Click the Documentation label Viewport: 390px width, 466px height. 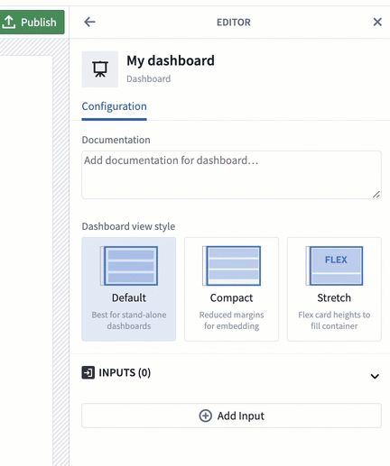click(116, 140)
